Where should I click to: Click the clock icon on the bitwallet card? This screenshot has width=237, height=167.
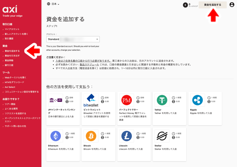[x=103, y=98]
